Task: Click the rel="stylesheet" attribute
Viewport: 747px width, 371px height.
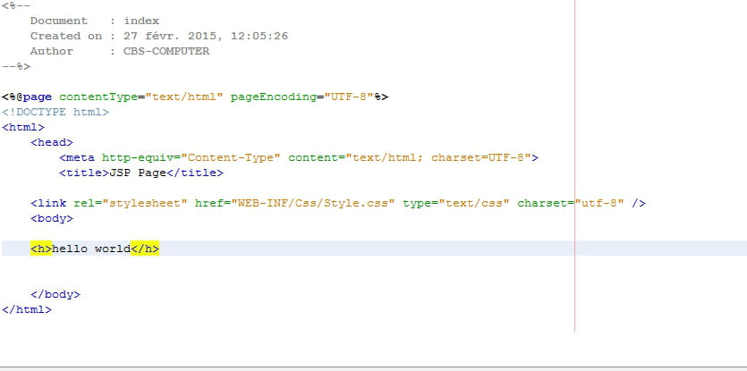Action: 131,203
